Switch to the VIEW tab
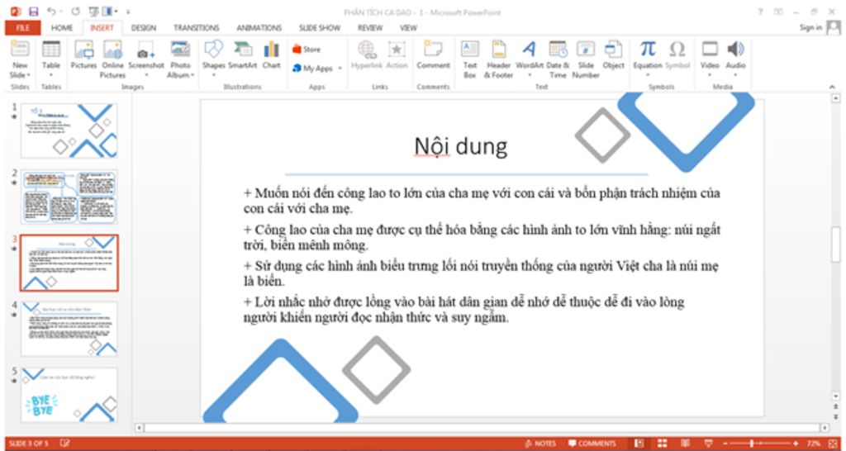The height and width of the screenshot is (451, 846). click(x=408, y=28)
